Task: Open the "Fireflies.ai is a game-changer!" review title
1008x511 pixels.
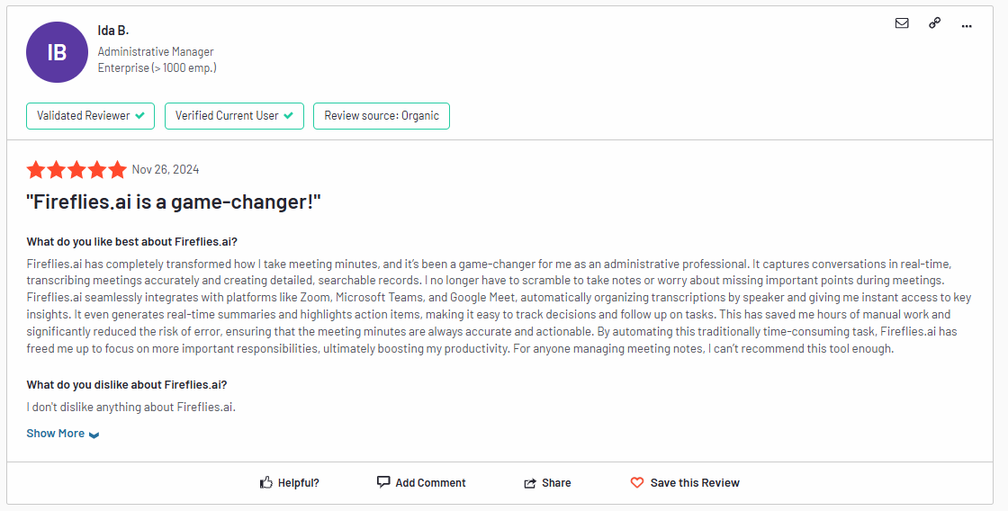Action: click(174, 202)
